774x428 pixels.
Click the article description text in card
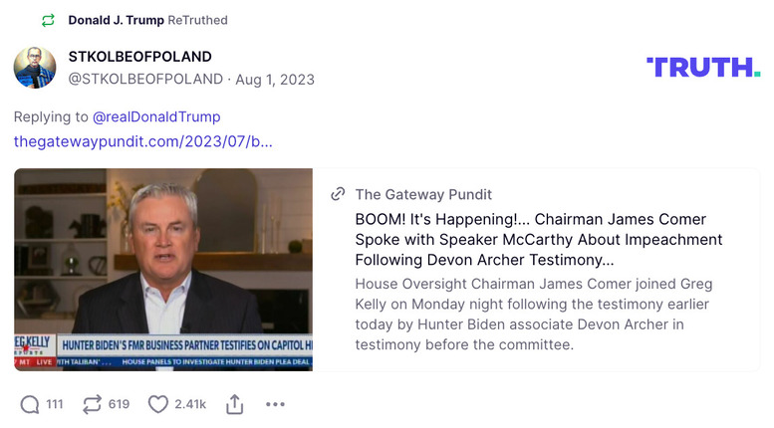pyautogui.click(x=533, y=315)
